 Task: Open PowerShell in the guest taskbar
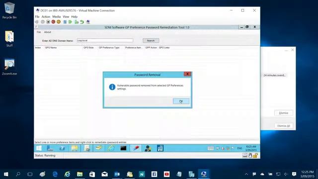(x=62, y=148)
